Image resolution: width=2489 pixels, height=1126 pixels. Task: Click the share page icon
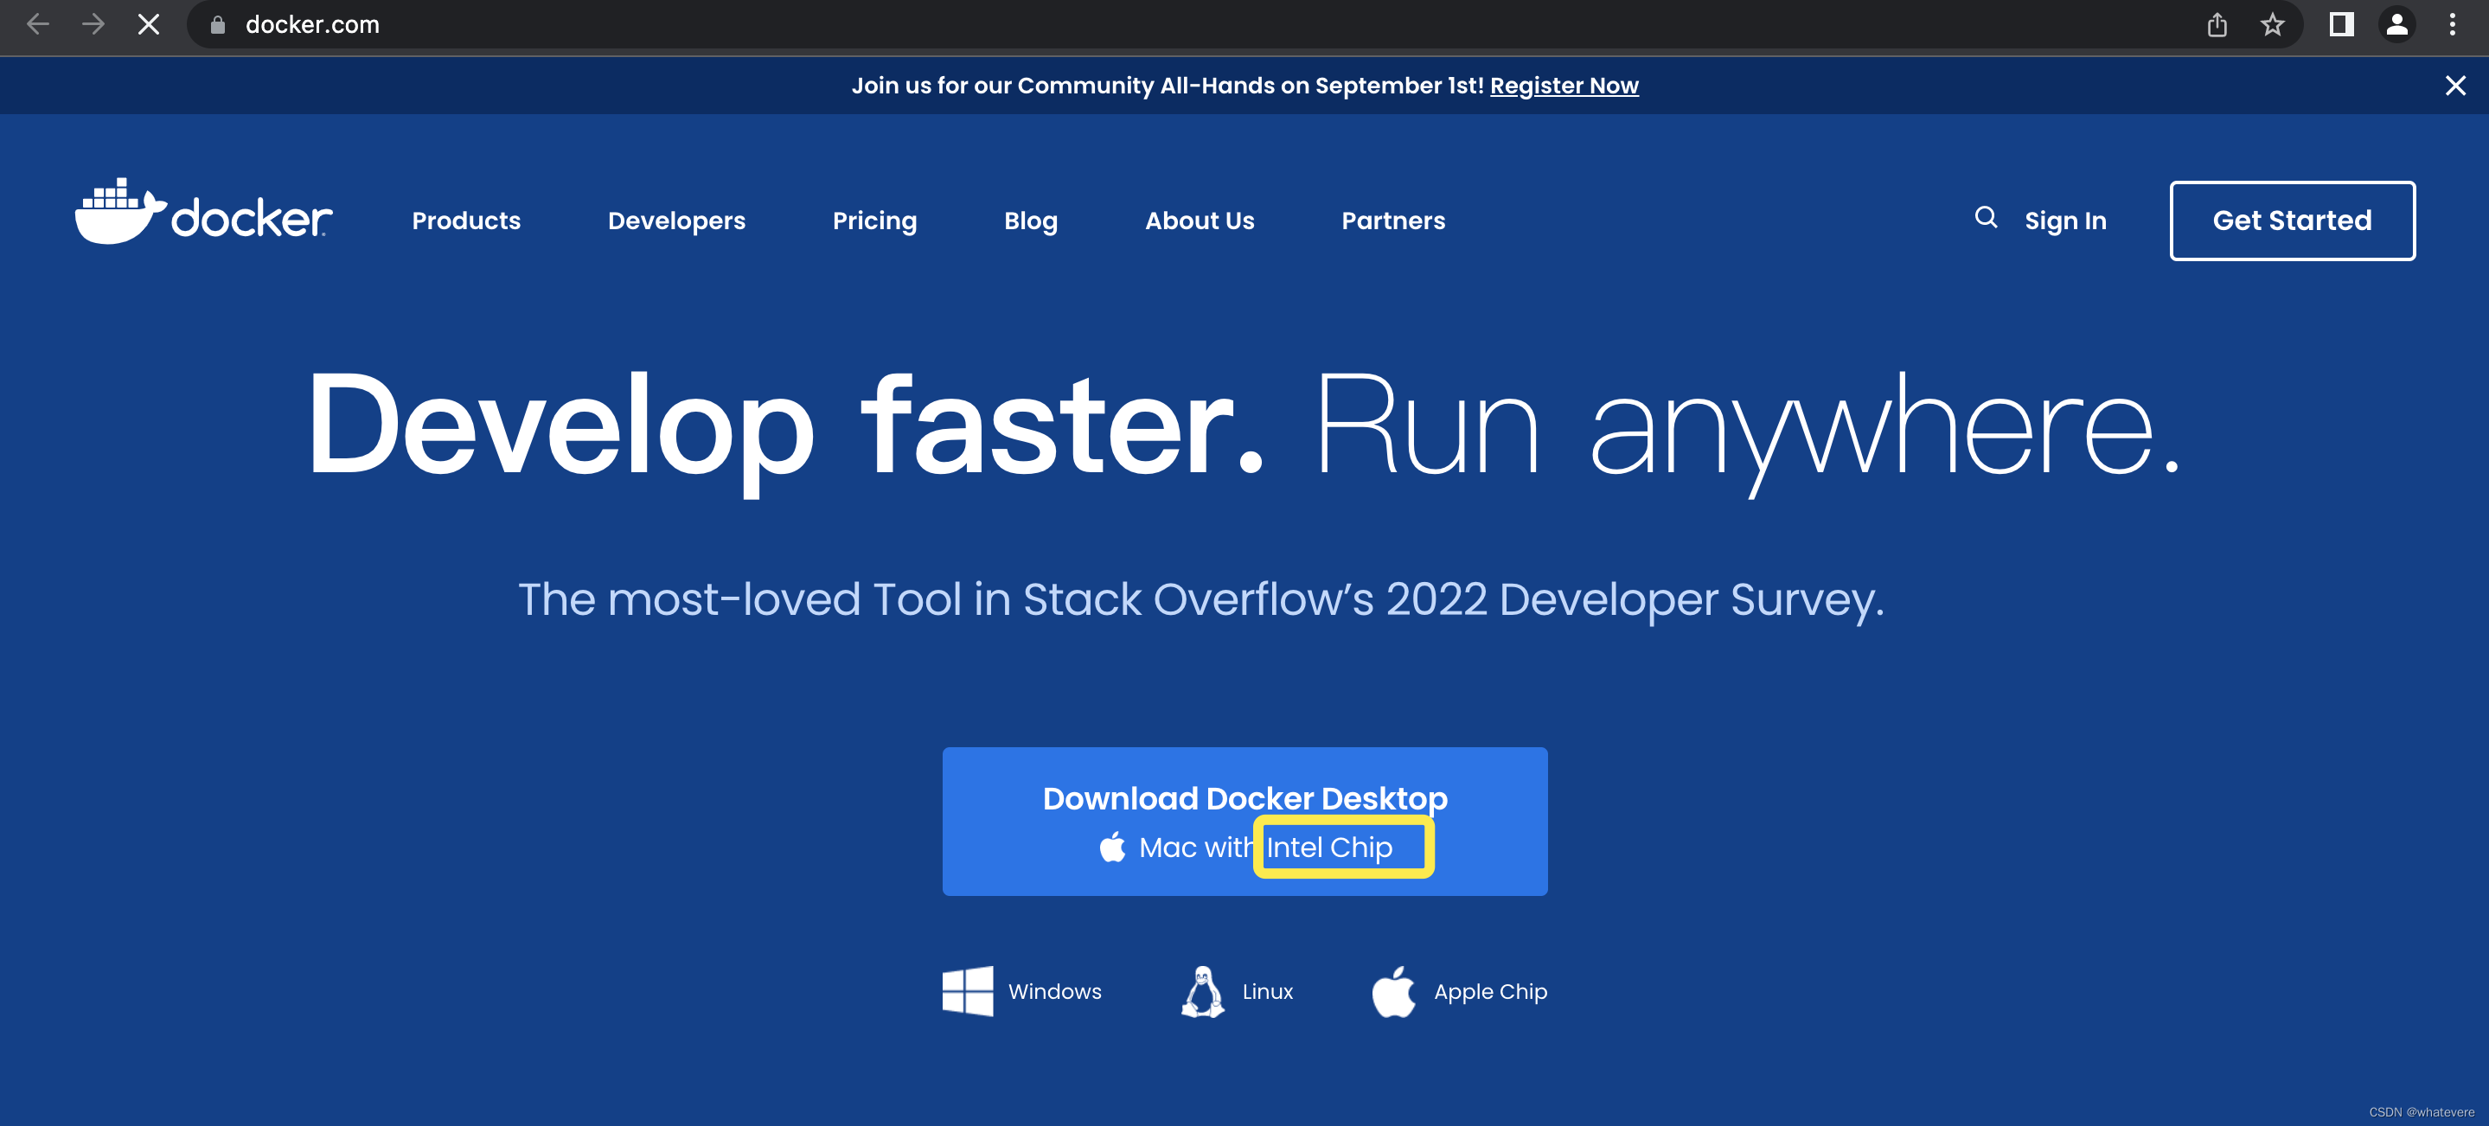click(2217, 25)
